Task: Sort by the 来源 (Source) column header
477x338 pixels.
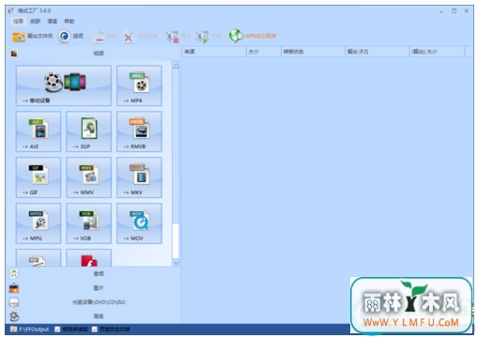Action: [x=214, y=52]
